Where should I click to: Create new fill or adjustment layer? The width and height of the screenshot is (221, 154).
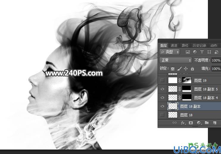(199, 123)
